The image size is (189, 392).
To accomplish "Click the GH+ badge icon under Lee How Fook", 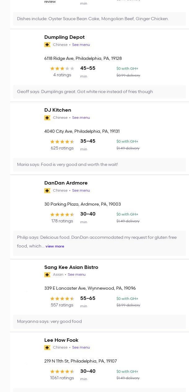I will (x=47, y=348).
